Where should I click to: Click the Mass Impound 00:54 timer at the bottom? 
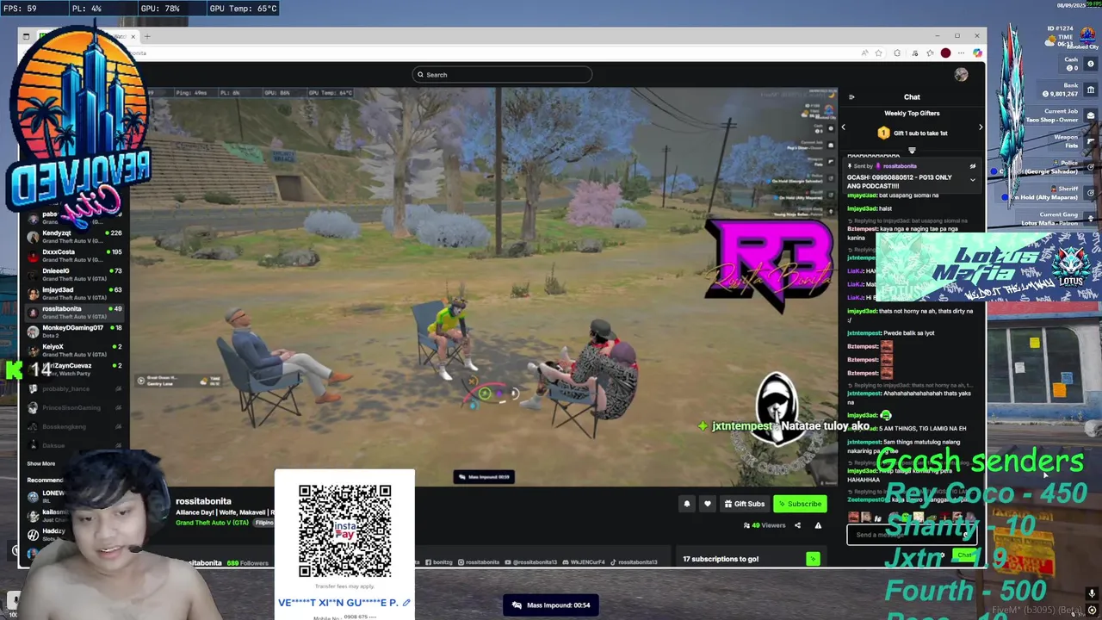pyautogui.click(x=551, y=605)
